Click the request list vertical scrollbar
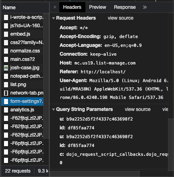The height and width of the screenshot is (177, 174). [46, 76]
